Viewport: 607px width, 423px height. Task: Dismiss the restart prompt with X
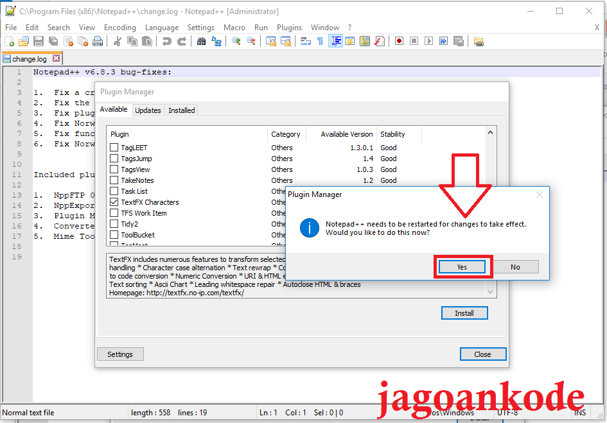[540, 194]
